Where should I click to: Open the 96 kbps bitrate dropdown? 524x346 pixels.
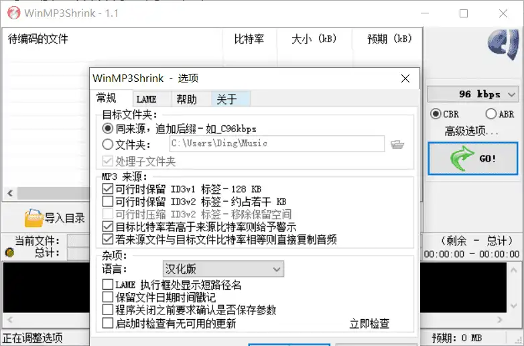(472, 95)
